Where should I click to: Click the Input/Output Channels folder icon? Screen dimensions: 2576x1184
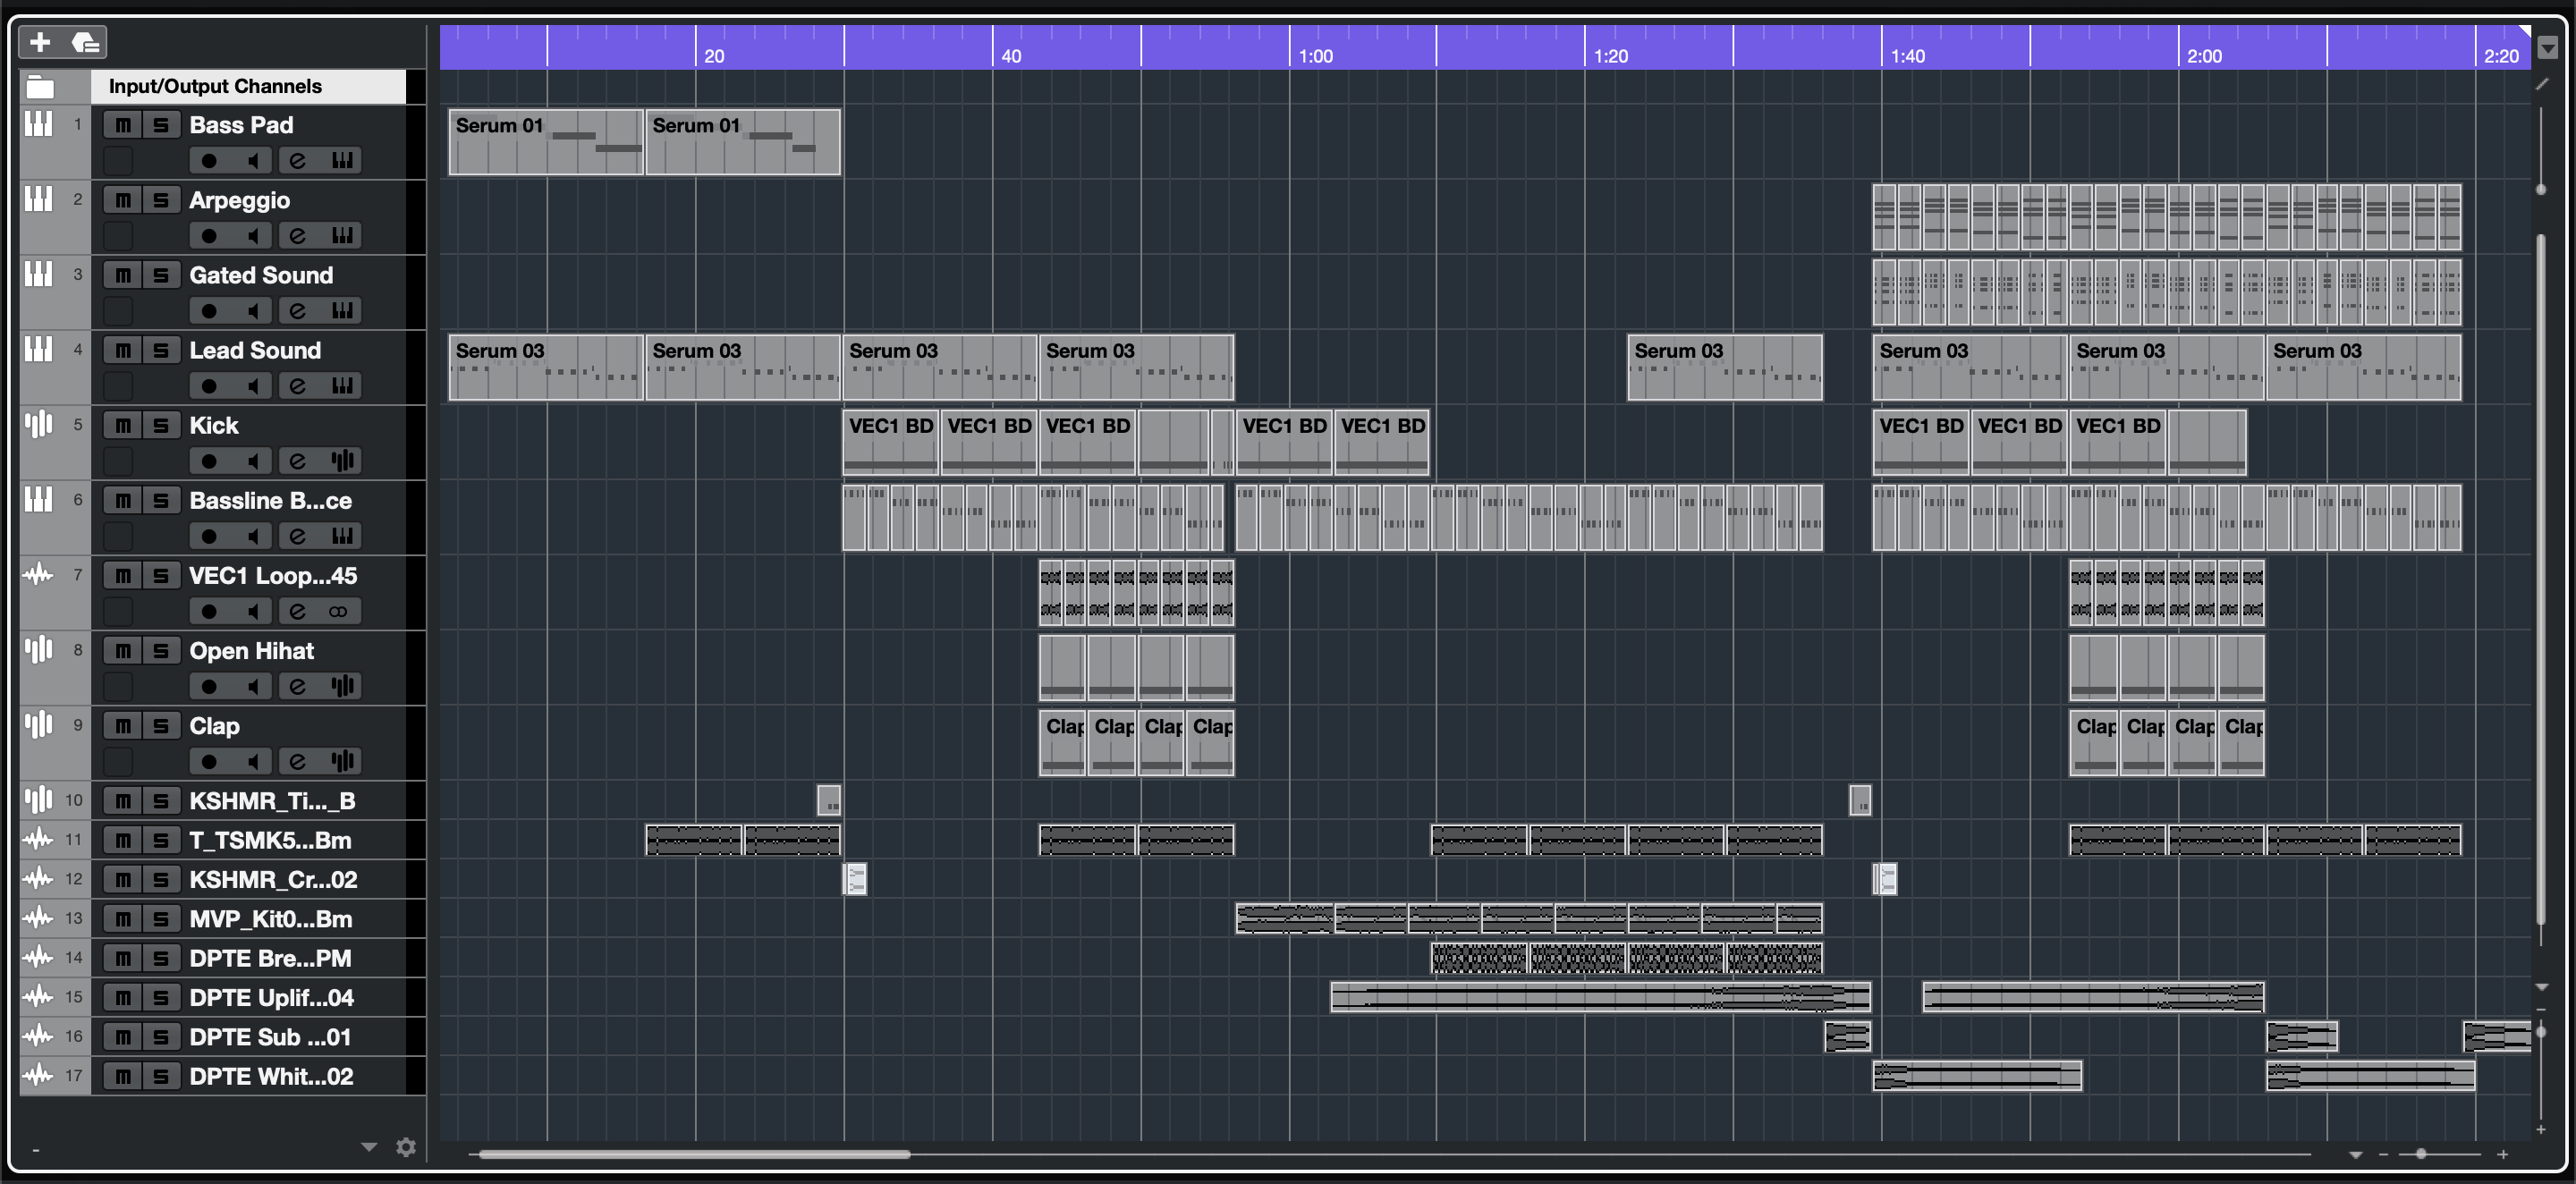pos(40,87)
